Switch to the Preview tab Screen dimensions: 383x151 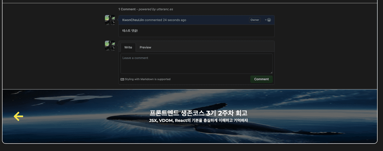point(145,47)
